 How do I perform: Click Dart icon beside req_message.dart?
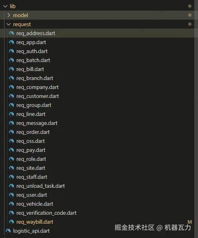tap(11, 123)
